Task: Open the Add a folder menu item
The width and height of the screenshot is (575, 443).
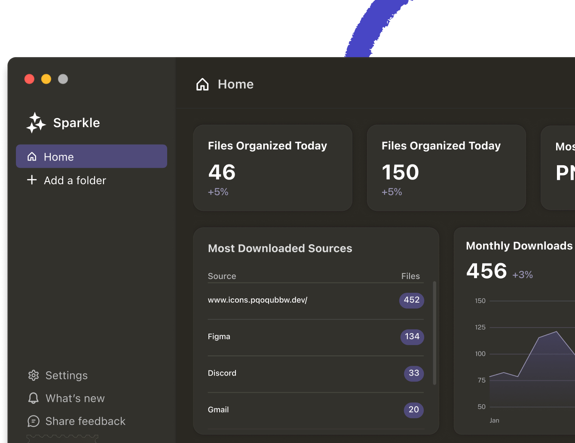Action: point(75,181)
